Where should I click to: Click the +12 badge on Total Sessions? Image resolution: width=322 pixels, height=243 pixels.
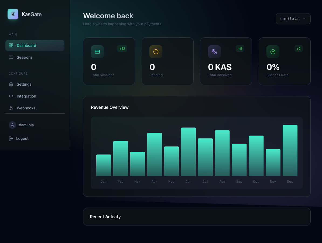coord(122,48)
